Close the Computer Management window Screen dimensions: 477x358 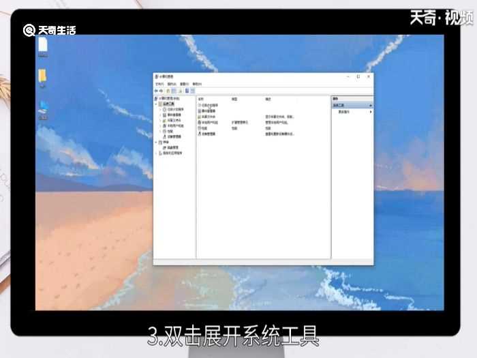369,76
